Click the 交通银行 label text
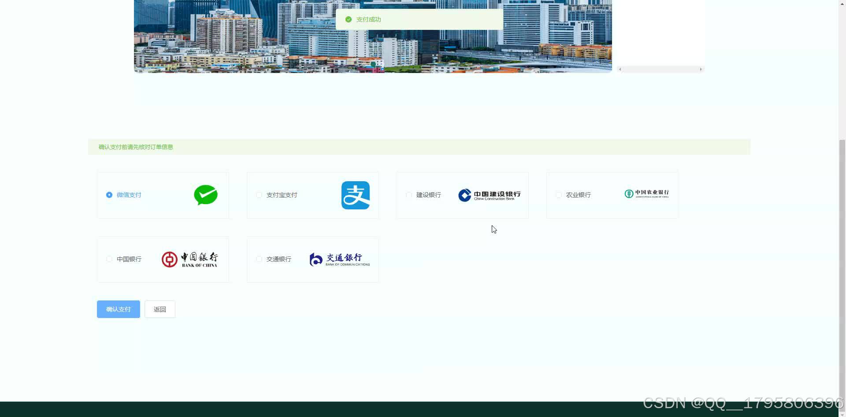The height and width of the screenshot is (417, 846). pyautogui.click(x=278, y=259)
